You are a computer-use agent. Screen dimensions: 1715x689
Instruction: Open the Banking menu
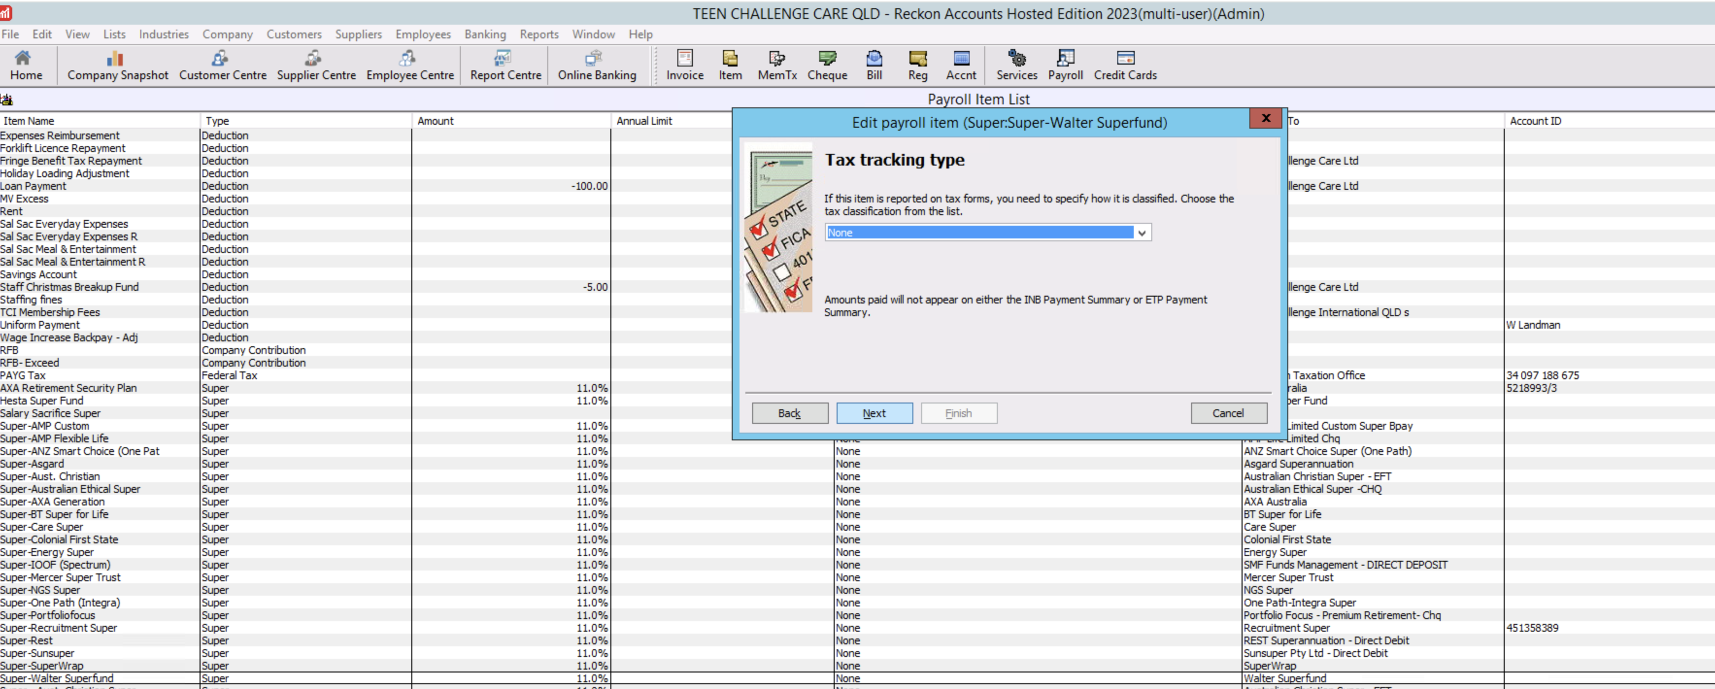coord(485,34)
